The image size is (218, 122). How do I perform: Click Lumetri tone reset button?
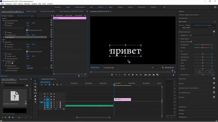[x=200, y=72]
